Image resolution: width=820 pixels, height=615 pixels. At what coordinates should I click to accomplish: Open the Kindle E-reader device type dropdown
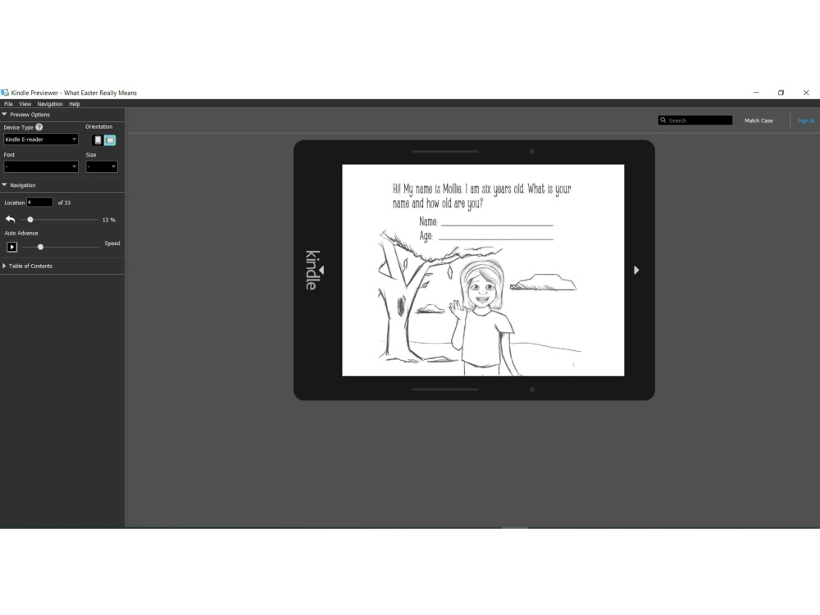[x=41, y=139]
